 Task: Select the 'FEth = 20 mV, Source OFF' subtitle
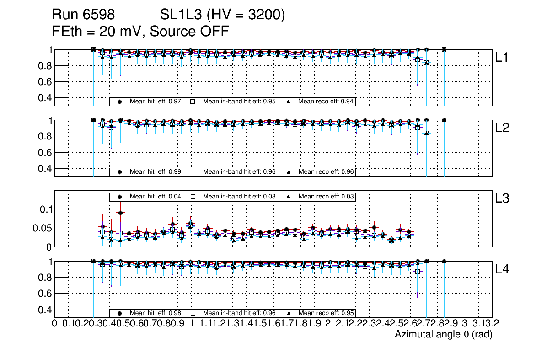click(140, 31)
